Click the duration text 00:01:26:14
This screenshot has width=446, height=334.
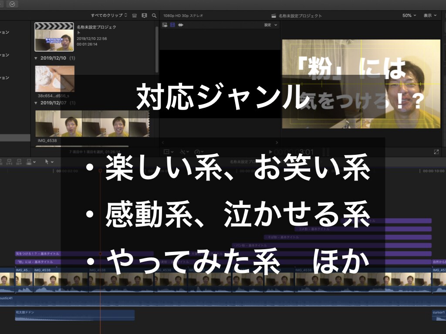(x=87, y=44)
